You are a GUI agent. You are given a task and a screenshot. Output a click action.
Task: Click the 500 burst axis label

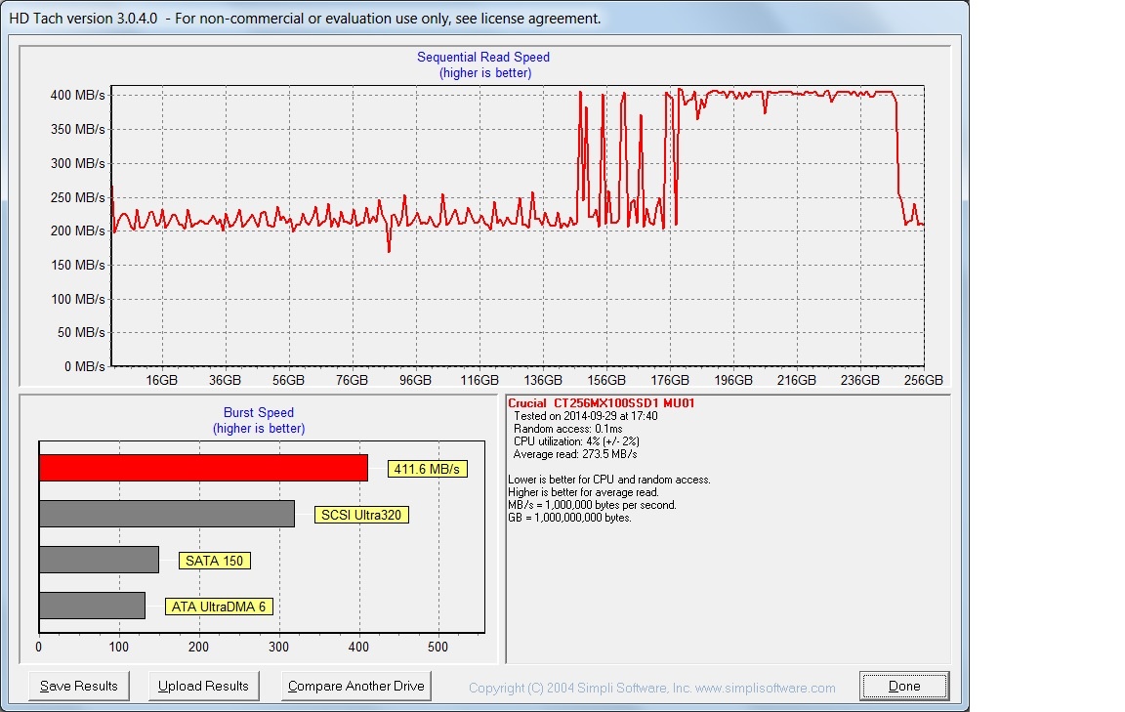pos(437,648)
